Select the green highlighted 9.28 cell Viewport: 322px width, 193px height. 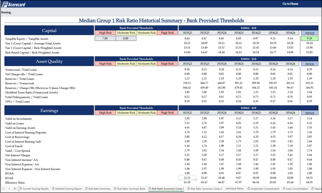coord(309,38)
